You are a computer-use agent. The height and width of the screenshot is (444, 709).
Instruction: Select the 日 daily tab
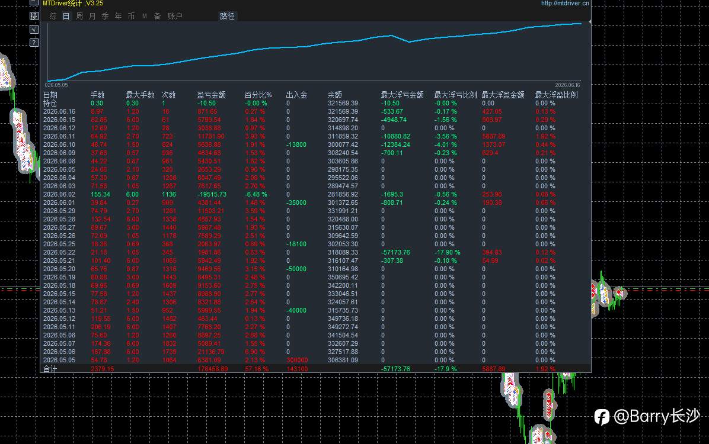pyautogui.click(x=66, y=16)
